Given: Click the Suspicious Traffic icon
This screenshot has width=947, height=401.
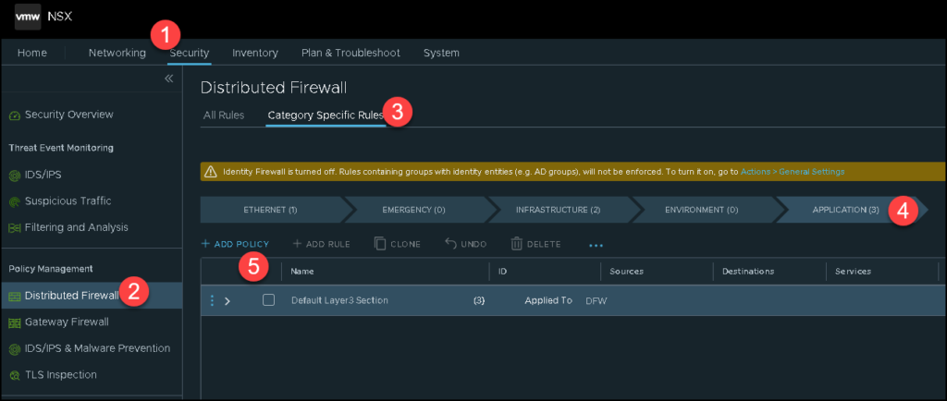Looking at the screenshot, I should (x=14, y=201).
